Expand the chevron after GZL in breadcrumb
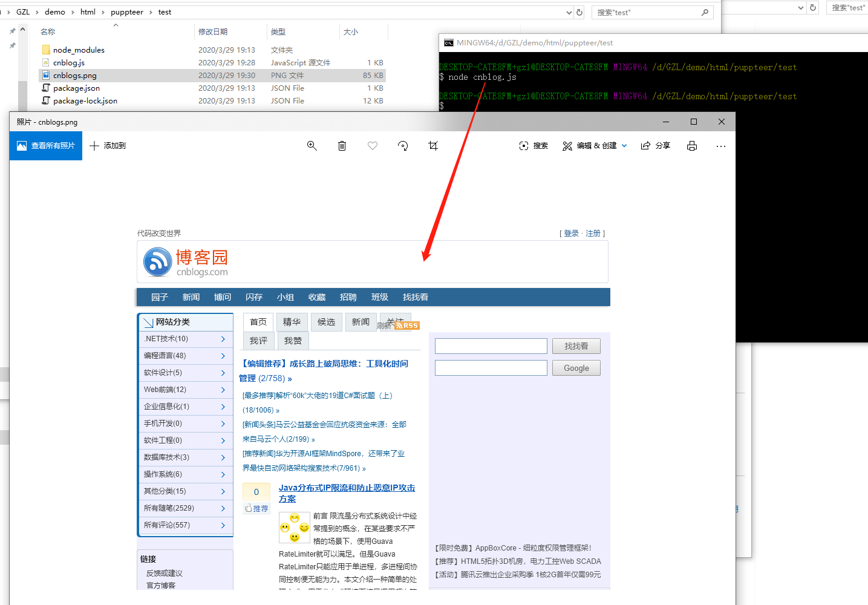Screen dimensions: 868x605 tap(38, 12)
